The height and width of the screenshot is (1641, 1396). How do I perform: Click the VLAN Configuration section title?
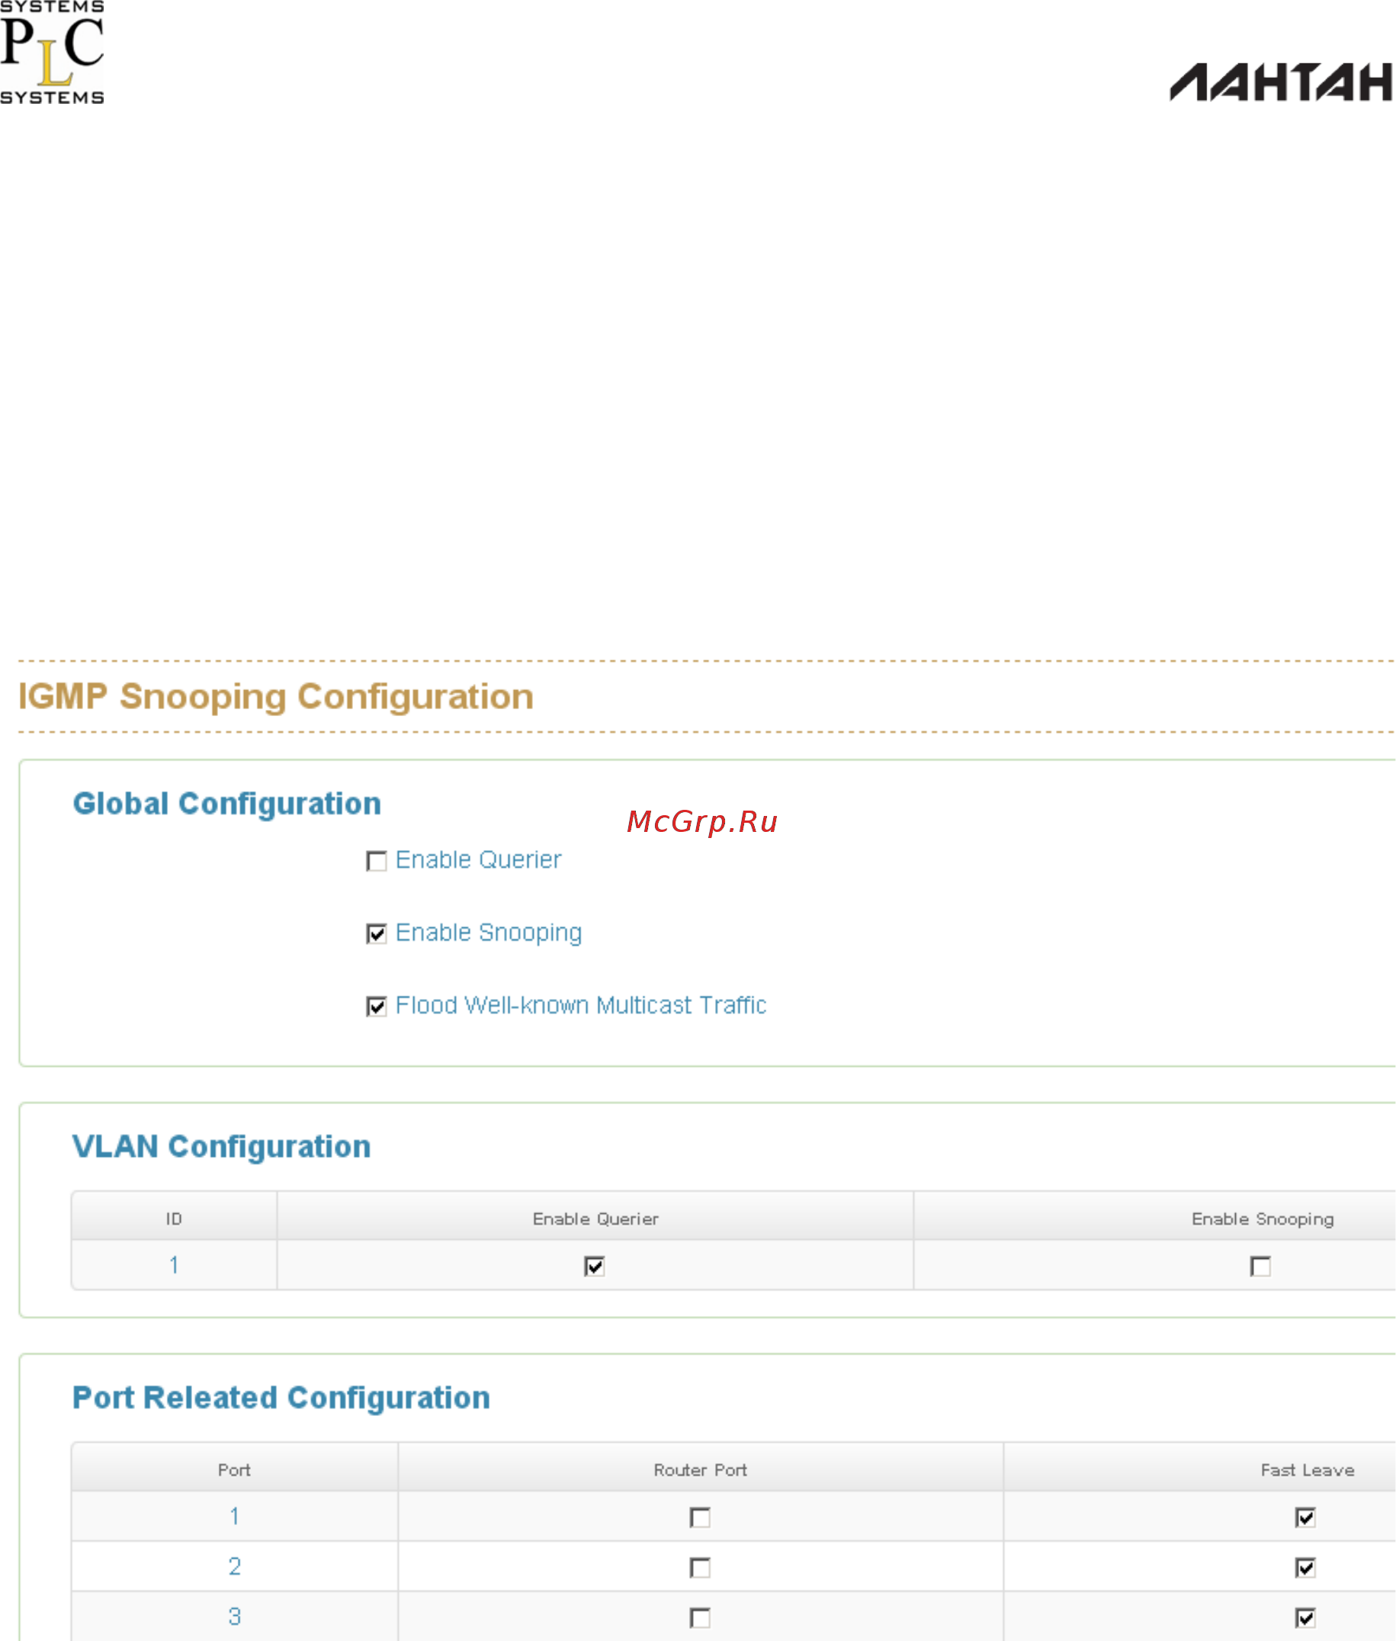point(221,1146)
